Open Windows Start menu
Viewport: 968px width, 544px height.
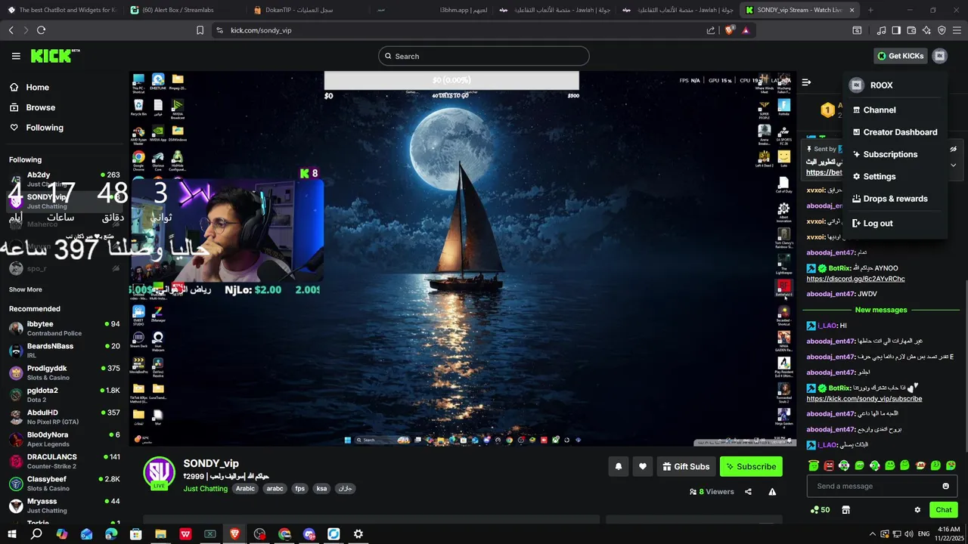[11, 534]
